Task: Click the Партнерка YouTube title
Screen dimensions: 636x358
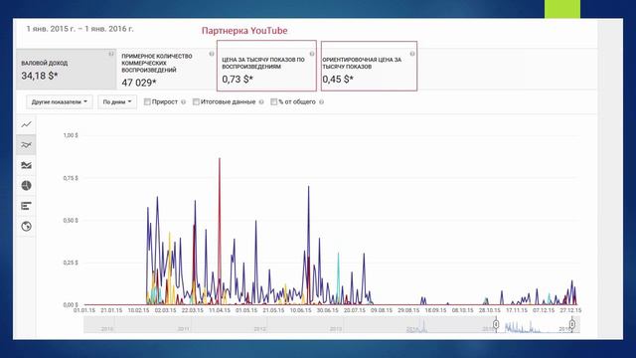Action: click(x=244, y=31)
